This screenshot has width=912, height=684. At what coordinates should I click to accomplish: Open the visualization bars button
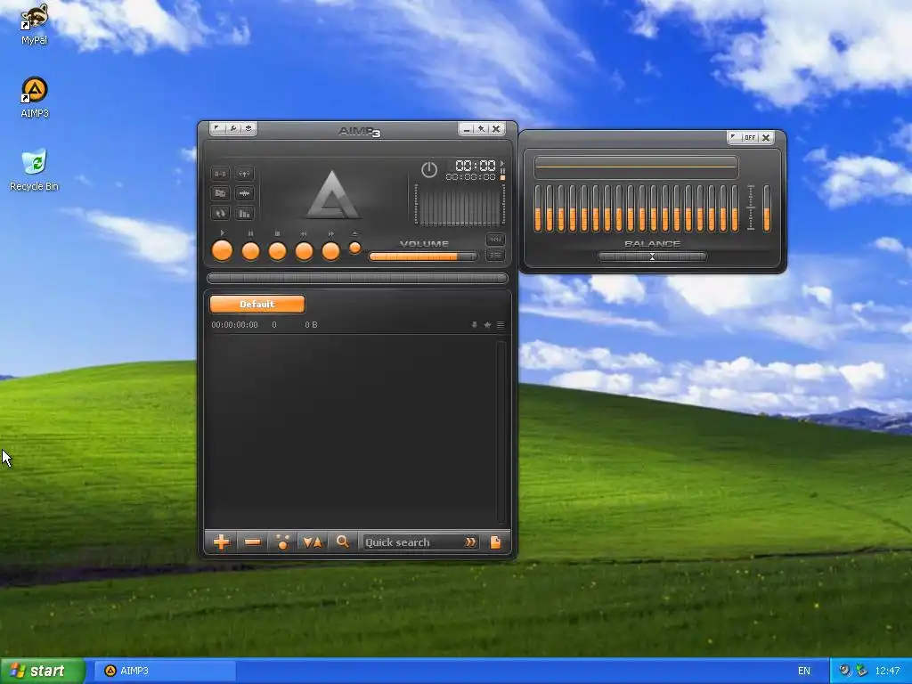pyautogui.click(x=244, y=213)
